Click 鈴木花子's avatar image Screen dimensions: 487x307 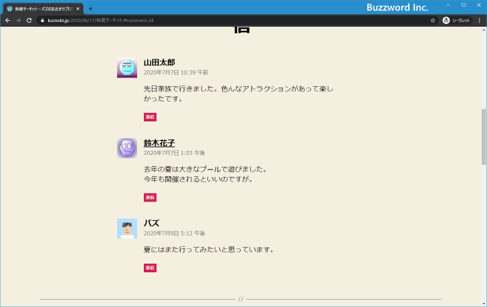coord(127,148)
